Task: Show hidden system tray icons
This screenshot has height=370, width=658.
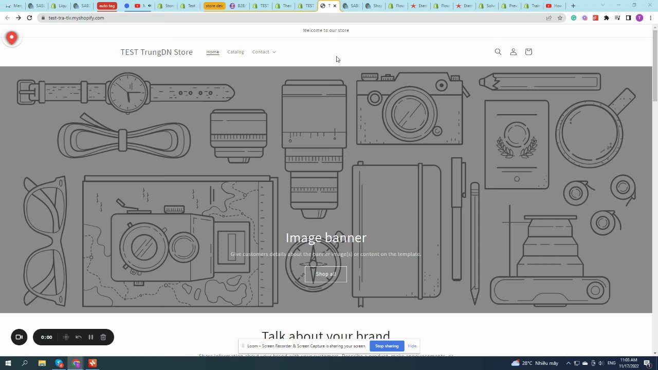Action: [x=569, y=363]
